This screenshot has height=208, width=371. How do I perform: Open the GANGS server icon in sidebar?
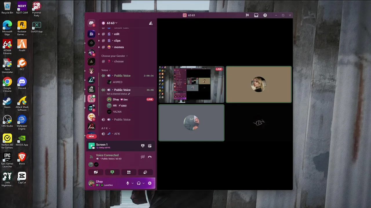[x=91, y=89]
